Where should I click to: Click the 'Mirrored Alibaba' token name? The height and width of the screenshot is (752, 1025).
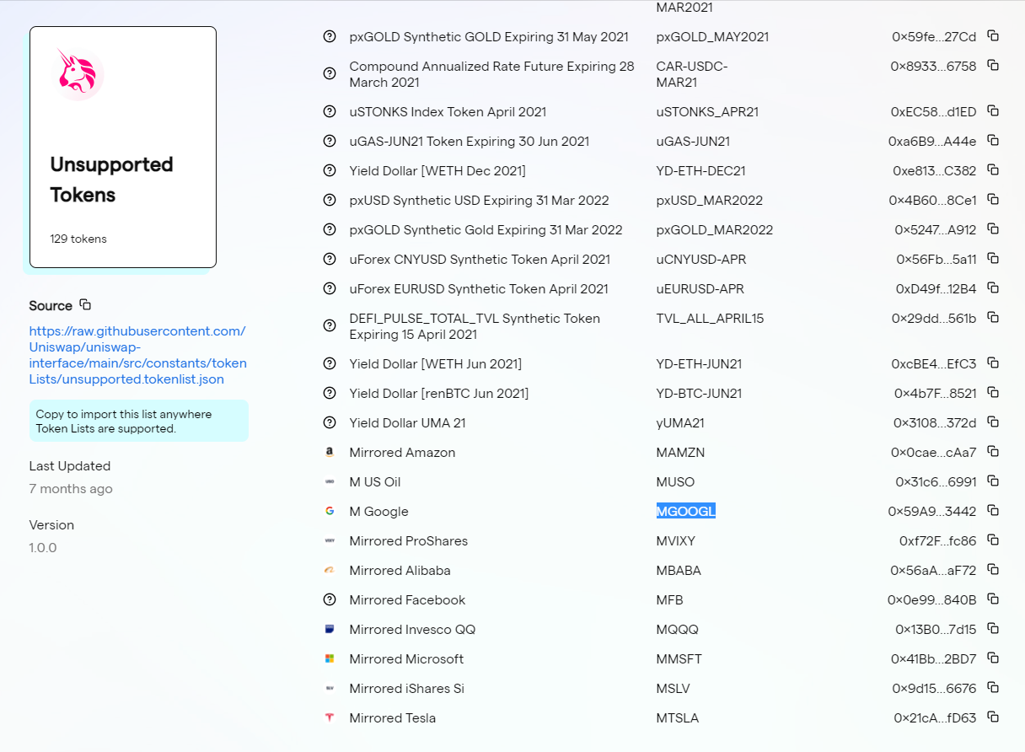(400, 570)
